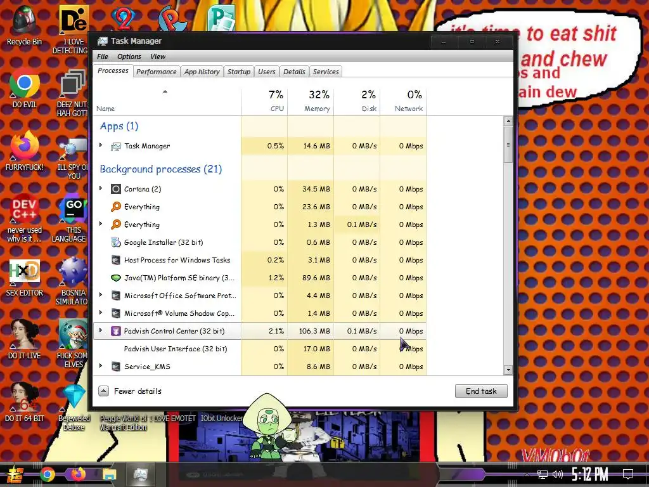Open Firefox from the taskbar
Image resolution: width=649 pixels, height=487 pixels.
pyautogui.click(x=78, y=474)
